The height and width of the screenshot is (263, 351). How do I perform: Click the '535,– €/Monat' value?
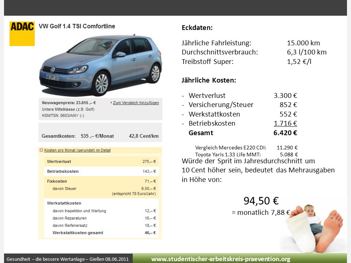pos(97,136)
